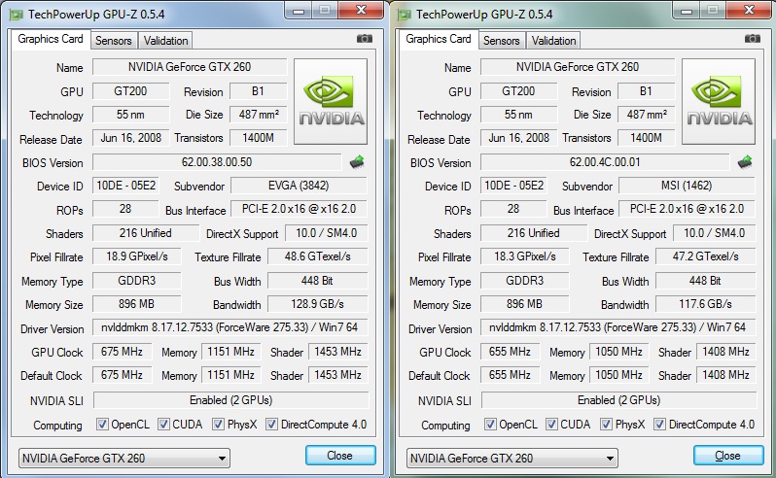Click Bandwidth value 128.9 GB/s

pyautogui.click(x=317, y=304)
